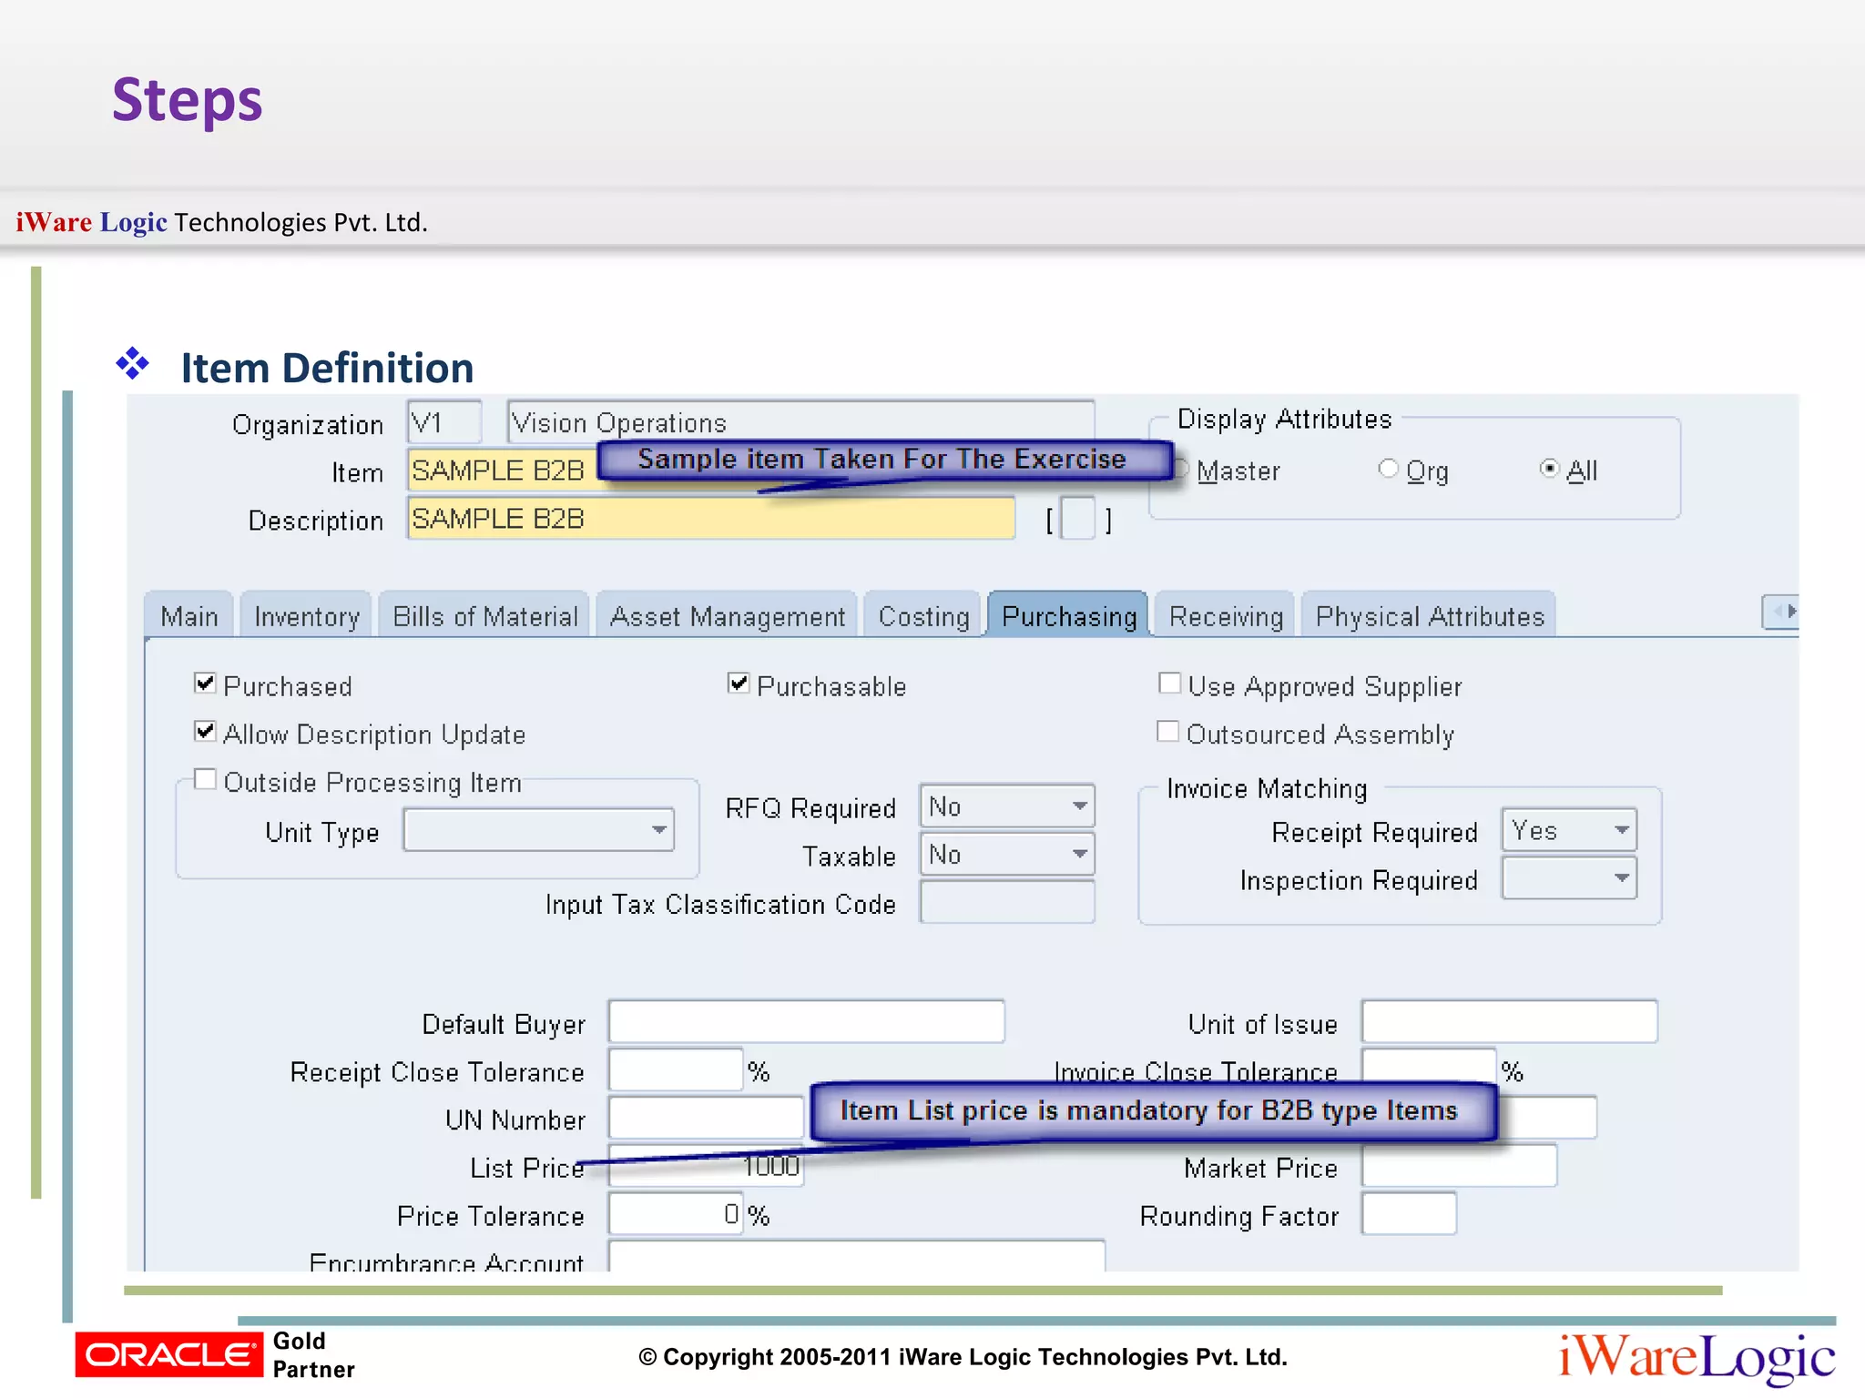Image resolution: width=1865 pixels, height=1398 pixels.
Task: Uncheck the Purchasable checkbox
Action: (739, 684)
